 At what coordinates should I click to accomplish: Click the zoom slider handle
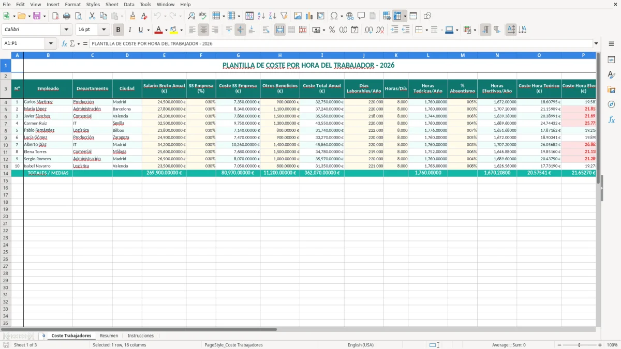click(579, 345)
